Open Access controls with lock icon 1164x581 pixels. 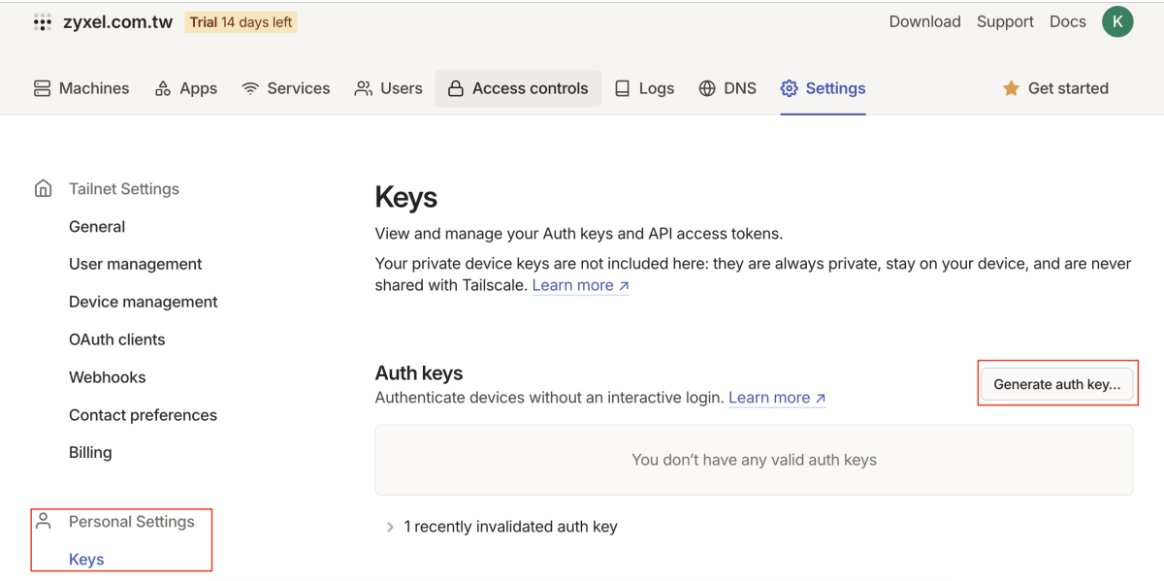click(518, 88)
